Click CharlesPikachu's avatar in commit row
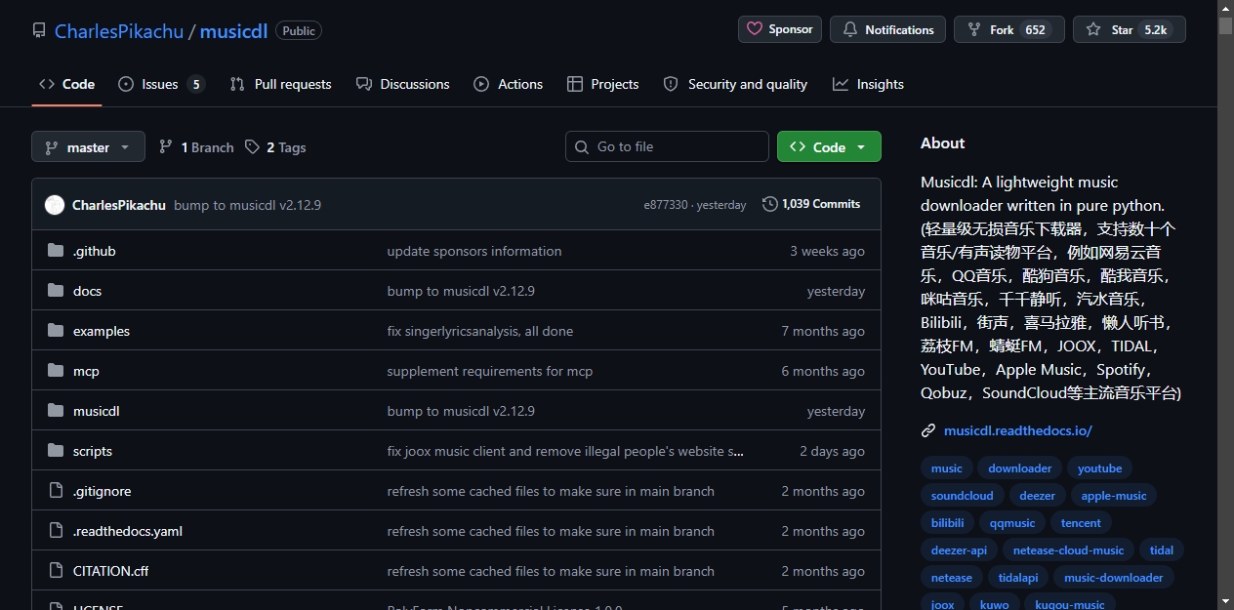Viewport: 1234px width, 610px height. pyautogui.click(x=55, y=205)
